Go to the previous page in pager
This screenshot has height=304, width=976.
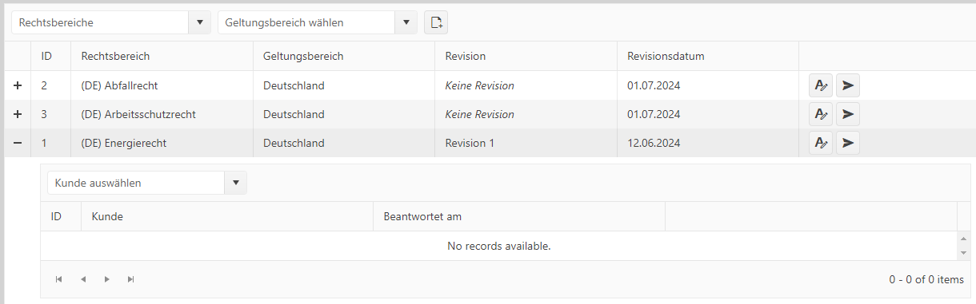82,279
